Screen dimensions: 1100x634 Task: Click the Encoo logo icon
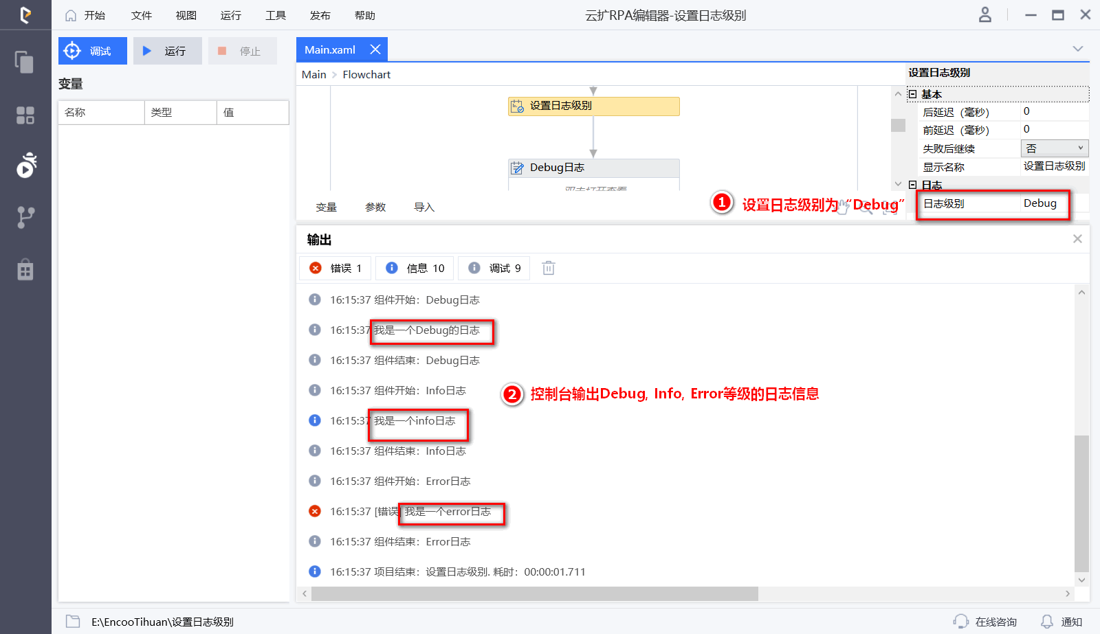25,14
